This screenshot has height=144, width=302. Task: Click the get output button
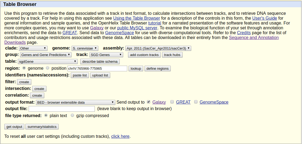[14, 127]
